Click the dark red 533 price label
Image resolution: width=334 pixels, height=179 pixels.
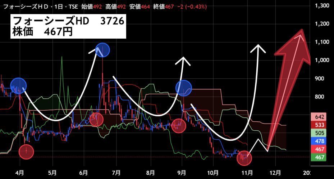click(319, 125)
